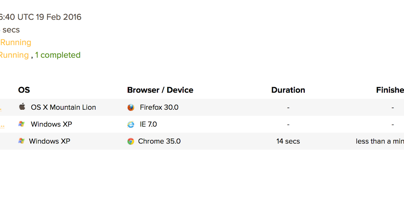Click the Windows flag icon in the Chrome 35.0 row

(21, 141)
